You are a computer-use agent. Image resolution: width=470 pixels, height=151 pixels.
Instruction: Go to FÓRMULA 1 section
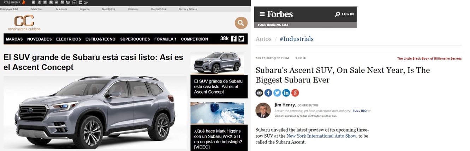[x=165, y=39]
